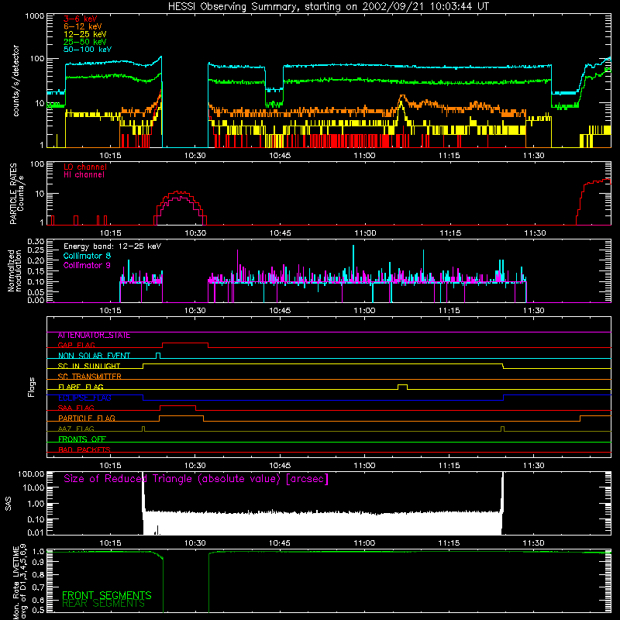Click the ECLIPSE_FLAG label

(84, 398)
